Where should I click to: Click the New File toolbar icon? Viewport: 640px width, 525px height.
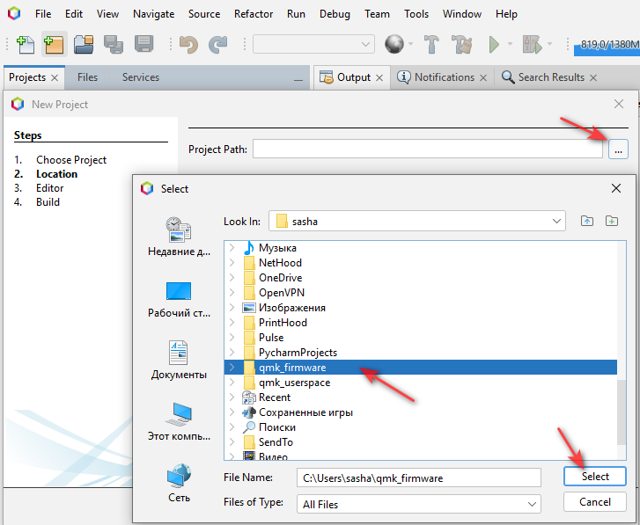(26, 44)
